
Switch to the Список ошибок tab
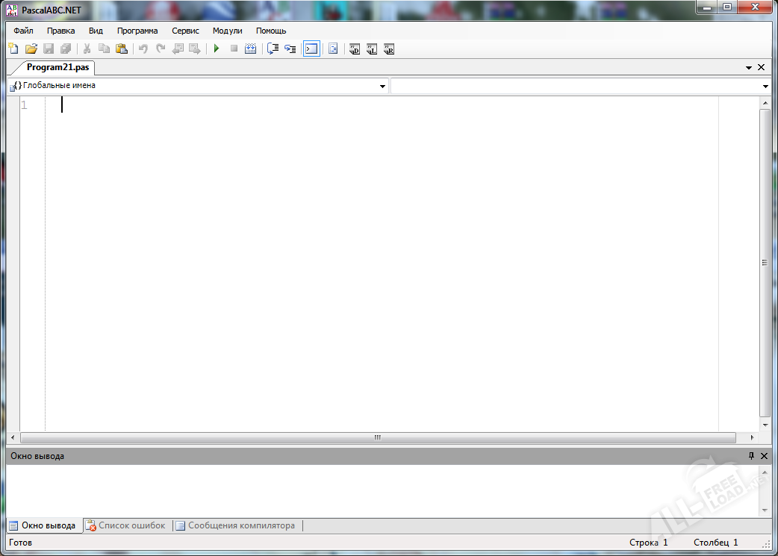125,525
